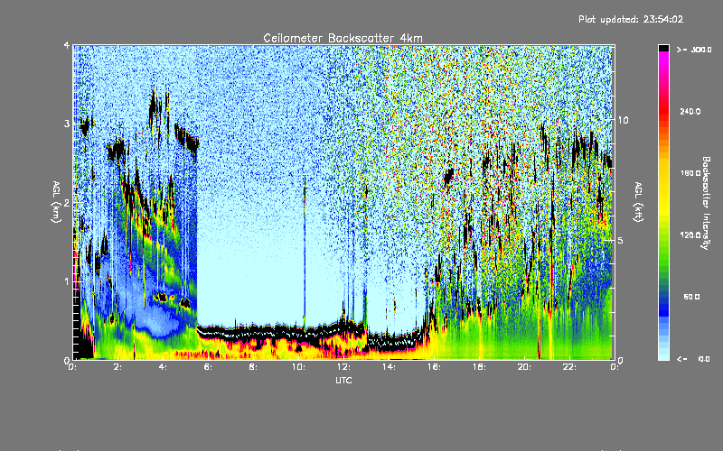Click the "60.0" colorbar value
Image resolution: width=723 pixels, height=451 pixels.
pos(691,297)
